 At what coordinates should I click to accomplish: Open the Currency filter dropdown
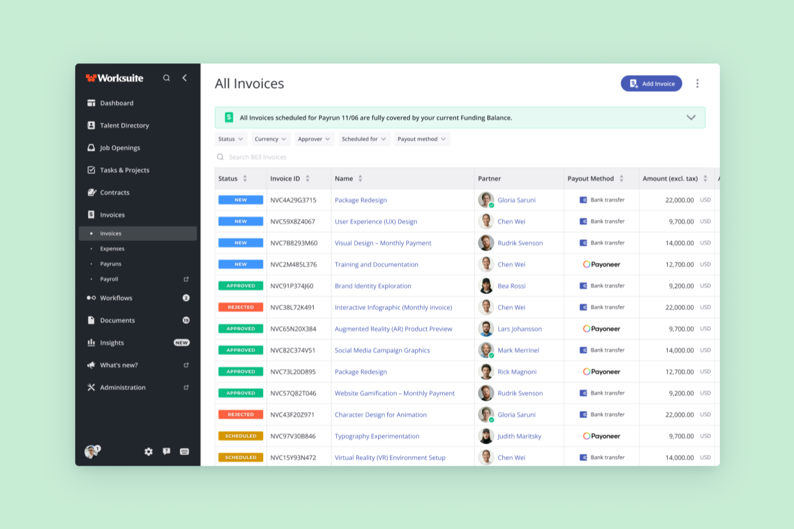(x=270, y=139)
